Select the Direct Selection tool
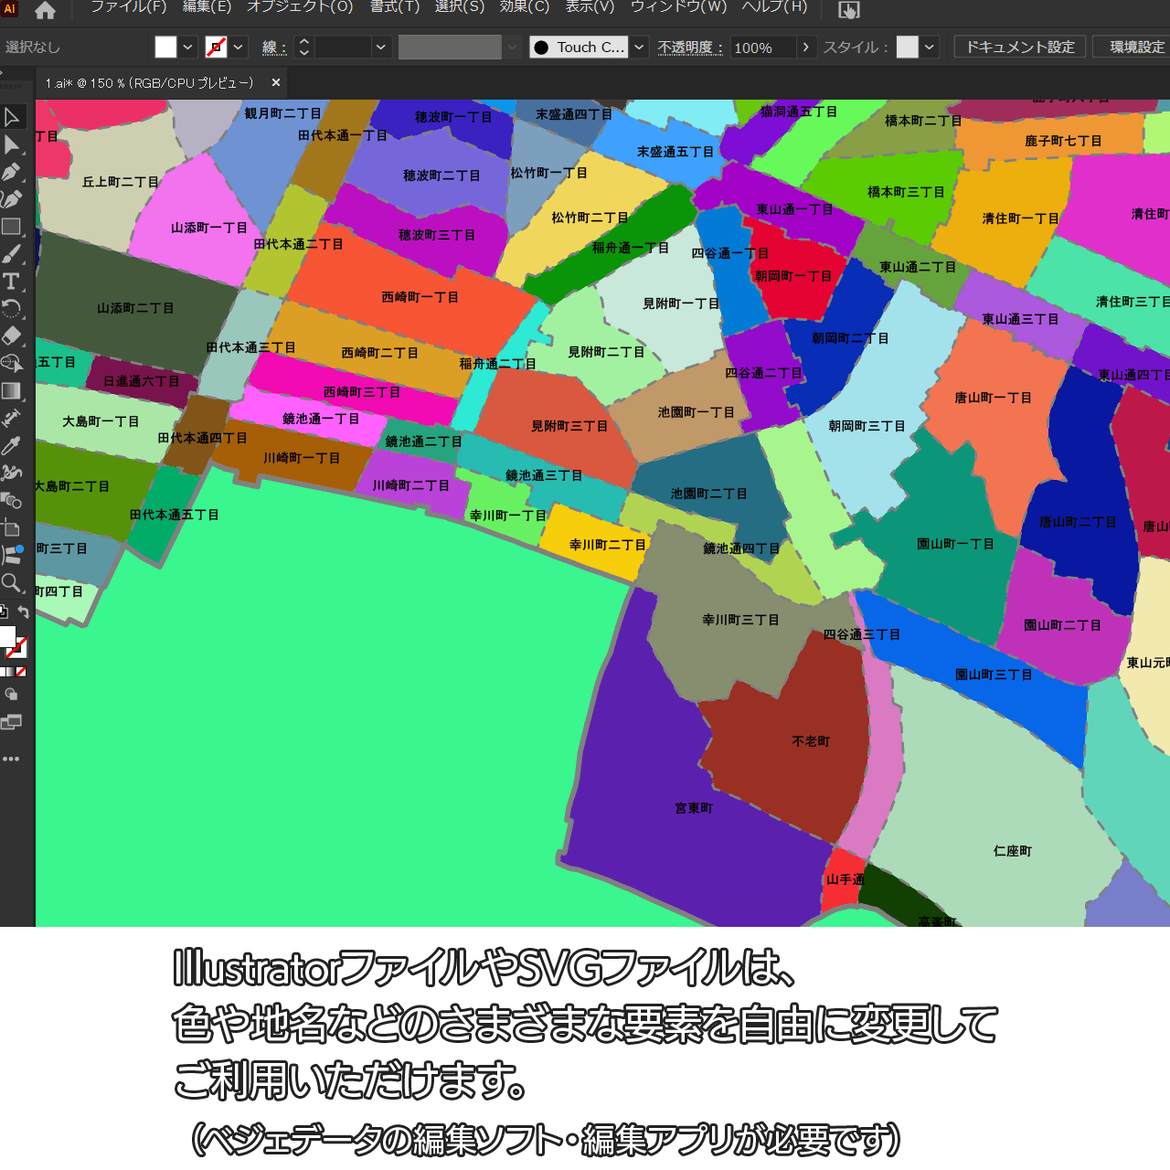Viewport: 1170px width, 1170px height. 12,144
